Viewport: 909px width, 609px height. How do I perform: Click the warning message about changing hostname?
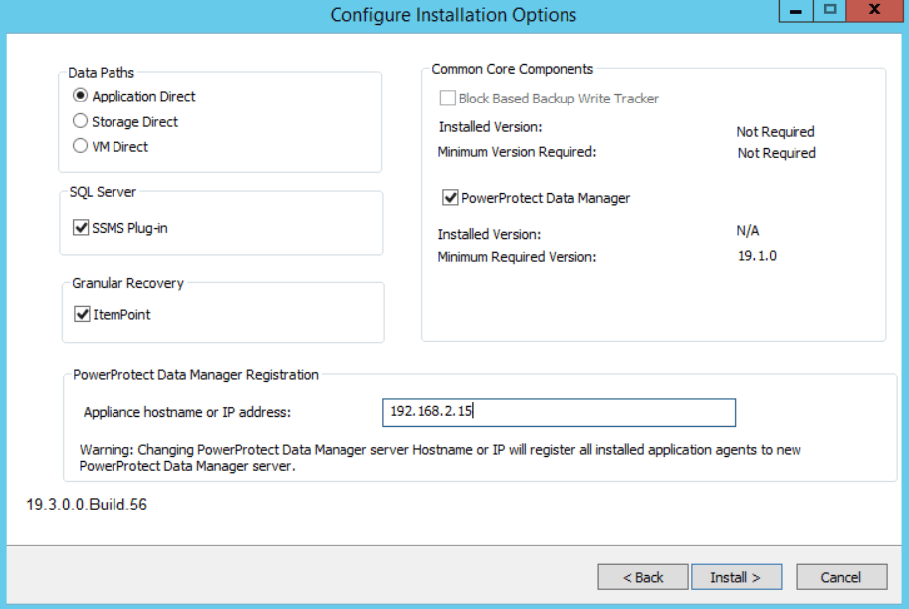point(440,458)
